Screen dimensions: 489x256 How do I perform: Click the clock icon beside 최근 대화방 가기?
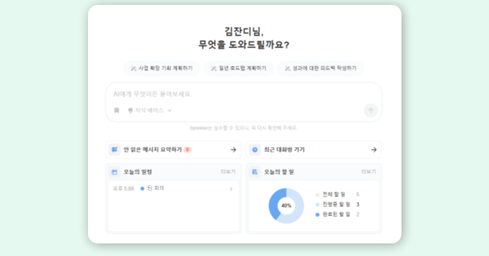click(x=255, y=150)
